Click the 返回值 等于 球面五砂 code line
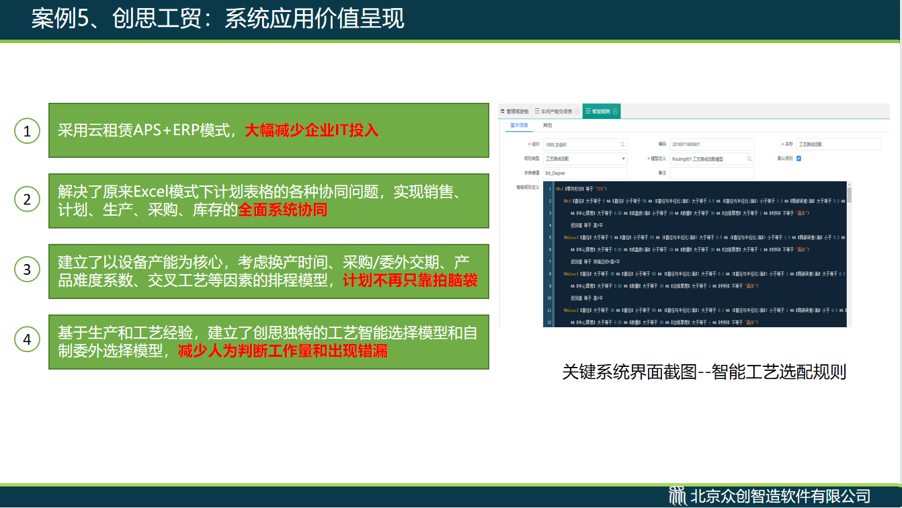 (594, 261)
